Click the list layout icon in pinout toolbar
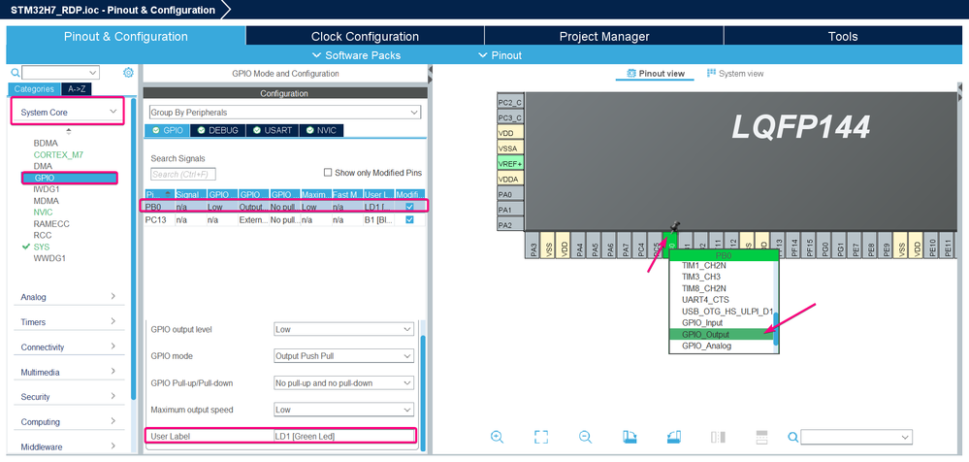 [762, 437]
